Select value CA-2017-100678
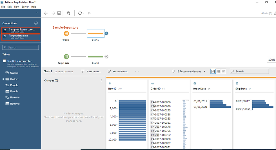Viewport: 276px width, 150px height. [x=161, y=127]
